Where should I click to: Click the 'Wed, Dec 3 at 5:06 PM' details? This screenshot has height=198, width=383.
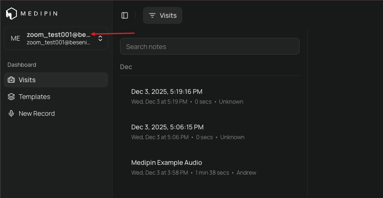(160, 137)
